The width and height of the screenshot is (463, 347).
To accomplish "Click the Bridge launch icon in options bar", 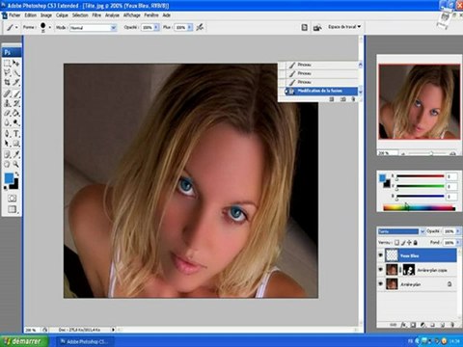I will click(x=317, y=28).
